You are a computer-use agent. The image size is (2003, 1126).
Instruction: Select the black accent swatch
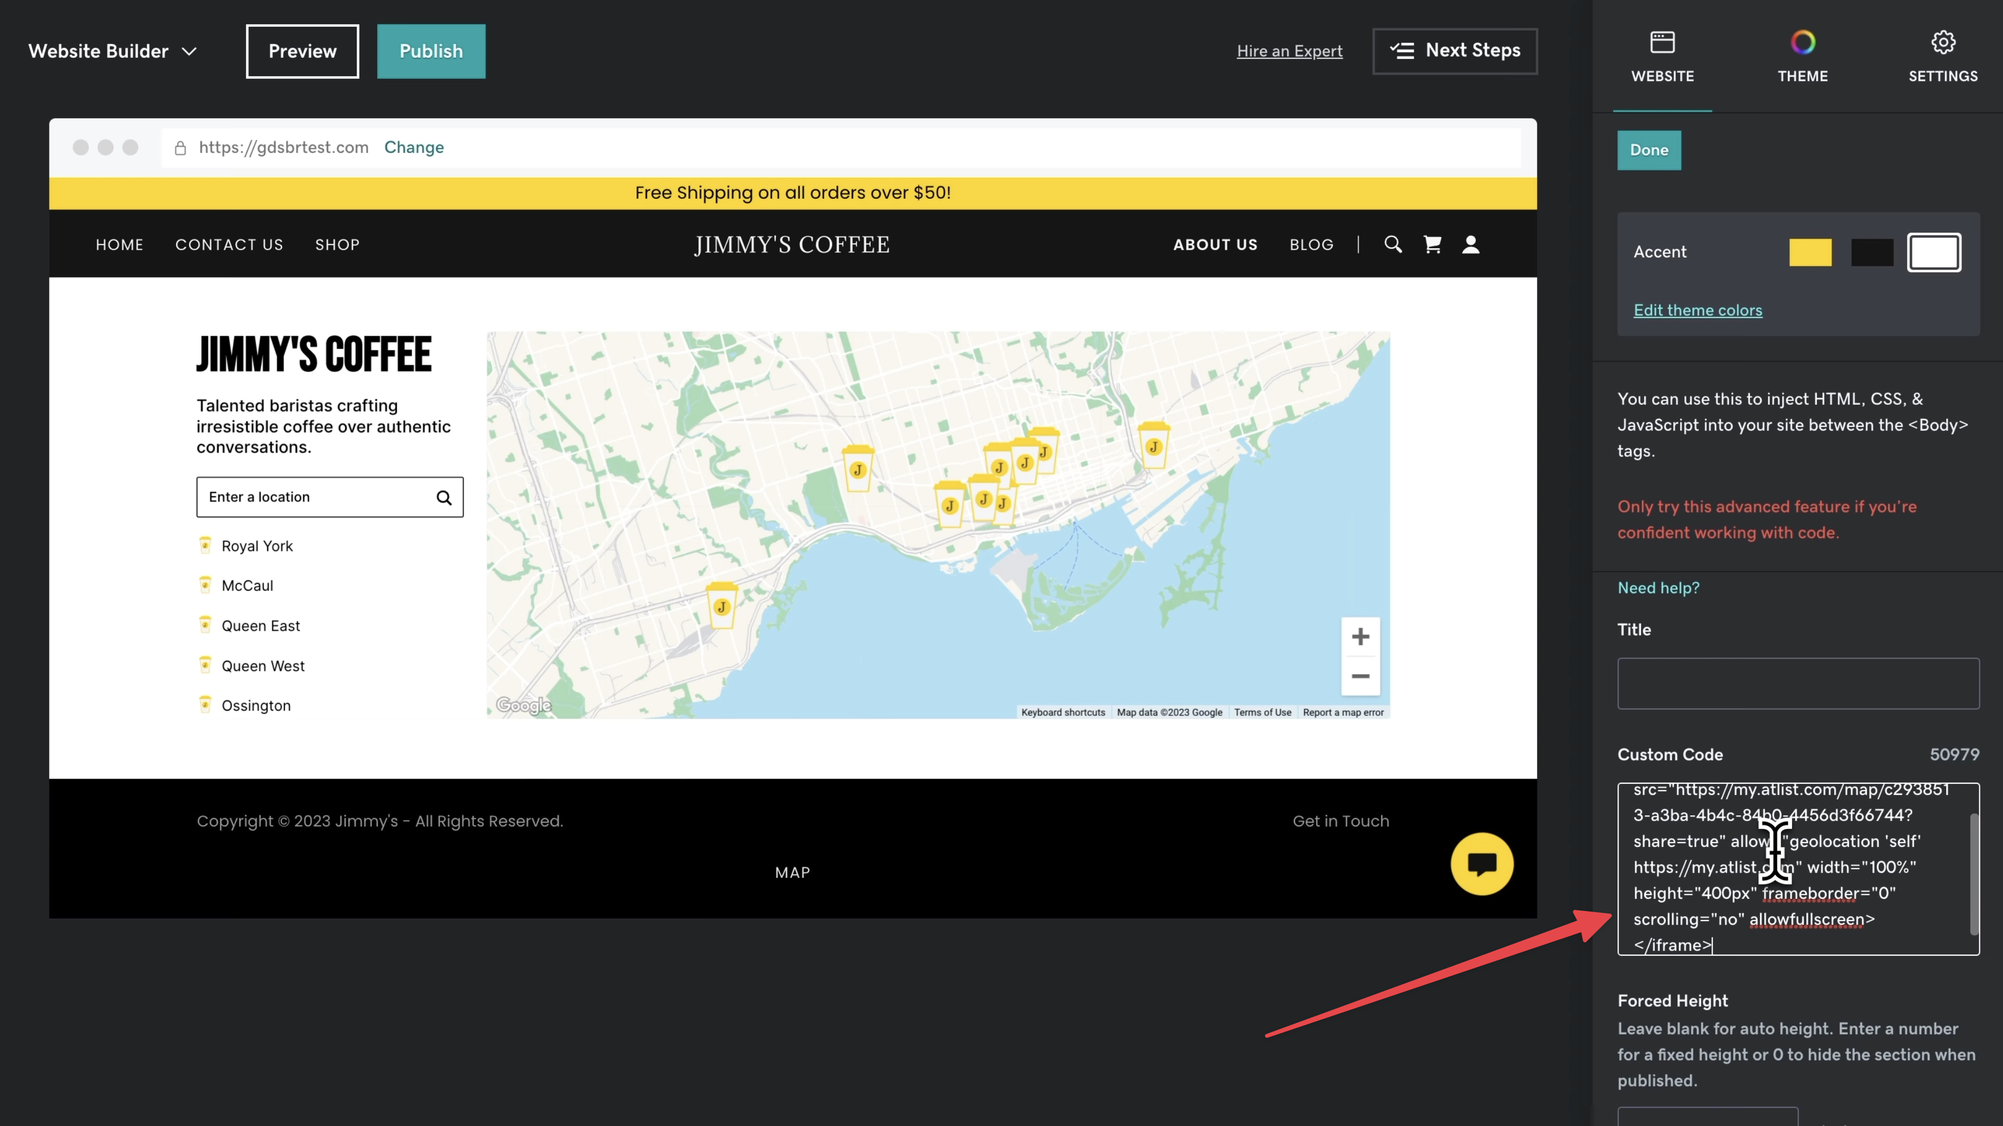1873,252
